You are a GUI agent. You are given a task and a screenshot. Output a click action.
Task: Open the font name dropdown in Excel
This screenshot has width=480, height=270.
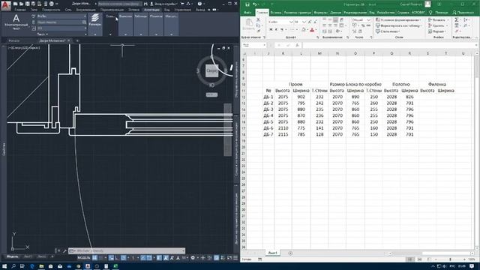coord(291,22)
